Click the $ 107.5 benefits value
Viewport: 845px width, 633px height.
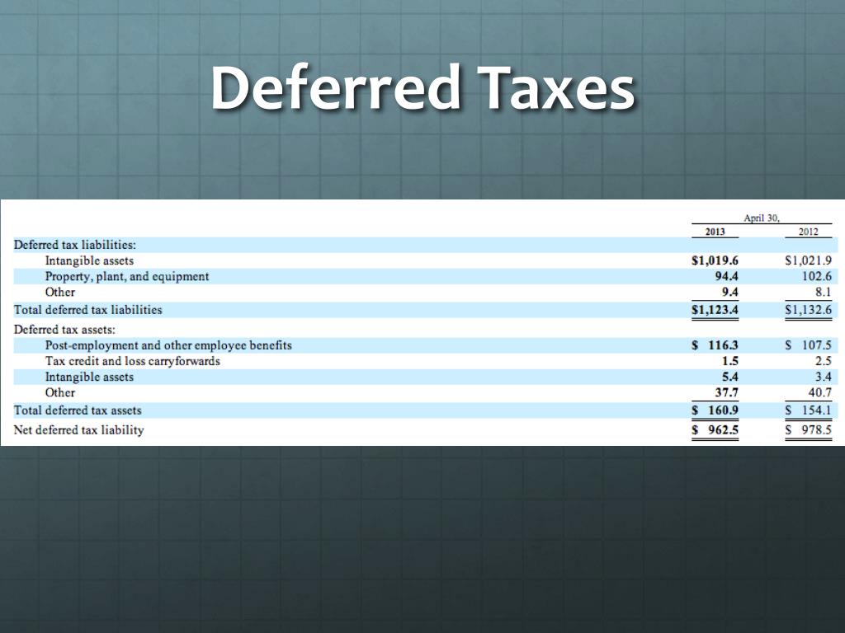coord(809,345)
